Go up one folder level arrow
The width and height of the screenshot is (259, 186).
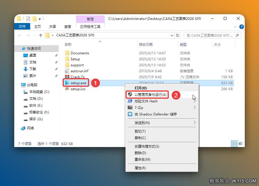[x=41, y=36]
